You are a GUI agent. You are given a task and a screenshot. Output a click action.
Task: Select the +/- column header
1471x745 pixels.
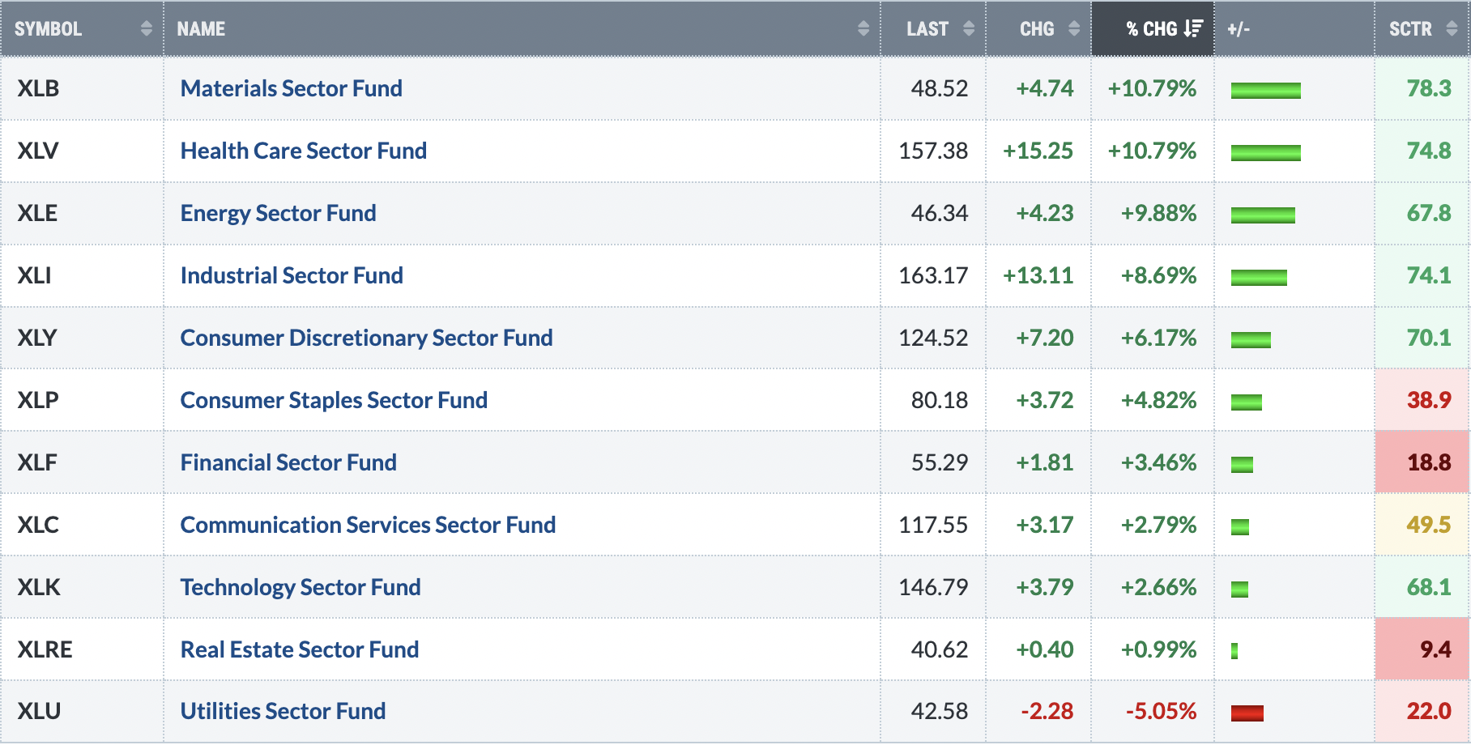click(1294, 29)
